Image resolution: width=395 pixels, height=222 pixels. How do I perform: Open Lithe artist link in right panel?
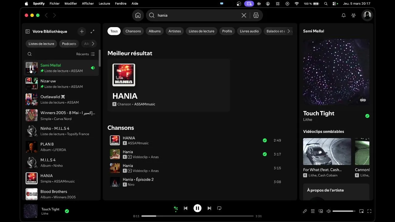[308, 120]
